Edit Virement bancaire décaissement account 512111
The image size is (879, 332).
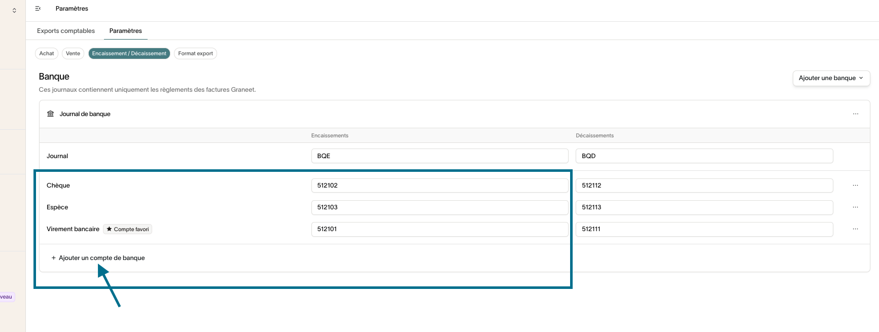[x=705, y=229]
